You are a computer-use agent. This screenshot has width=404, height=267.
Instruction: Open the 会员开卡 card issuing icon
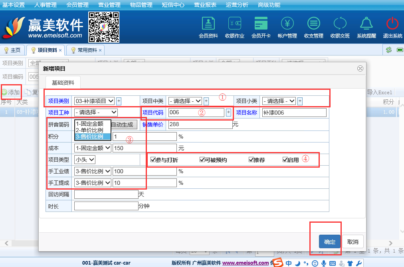click(x=261, y=24)
